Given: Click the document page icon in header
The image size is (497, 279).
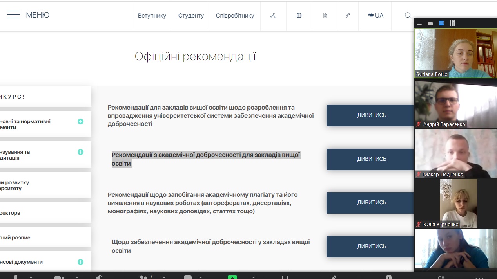Looking at the screenshot, I should (x=325, y=16).
